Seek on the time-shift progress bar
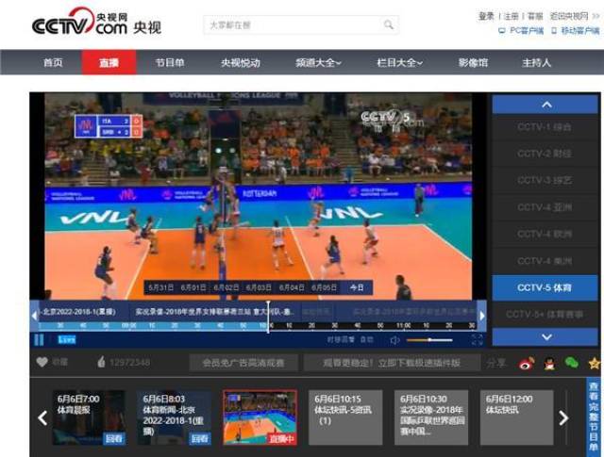The image size is (604, 457). 258,326
